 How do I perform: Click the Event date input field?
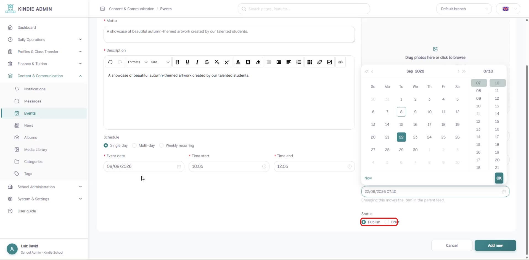tap(144, 167)
